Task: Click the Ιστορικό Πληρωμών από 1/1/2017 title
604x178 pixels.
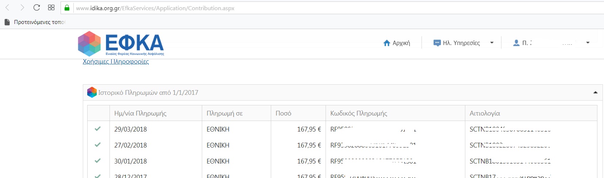Action: tap(148, 93)
